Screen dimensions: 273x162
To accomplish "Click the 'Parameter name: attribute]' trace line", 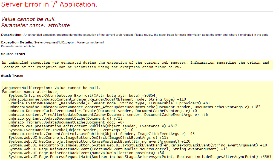I will coord(30,92).
